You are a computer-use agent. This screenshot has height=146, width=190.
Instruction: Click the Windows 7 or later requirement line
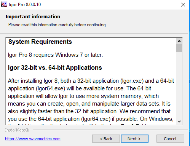coord(56,55)
